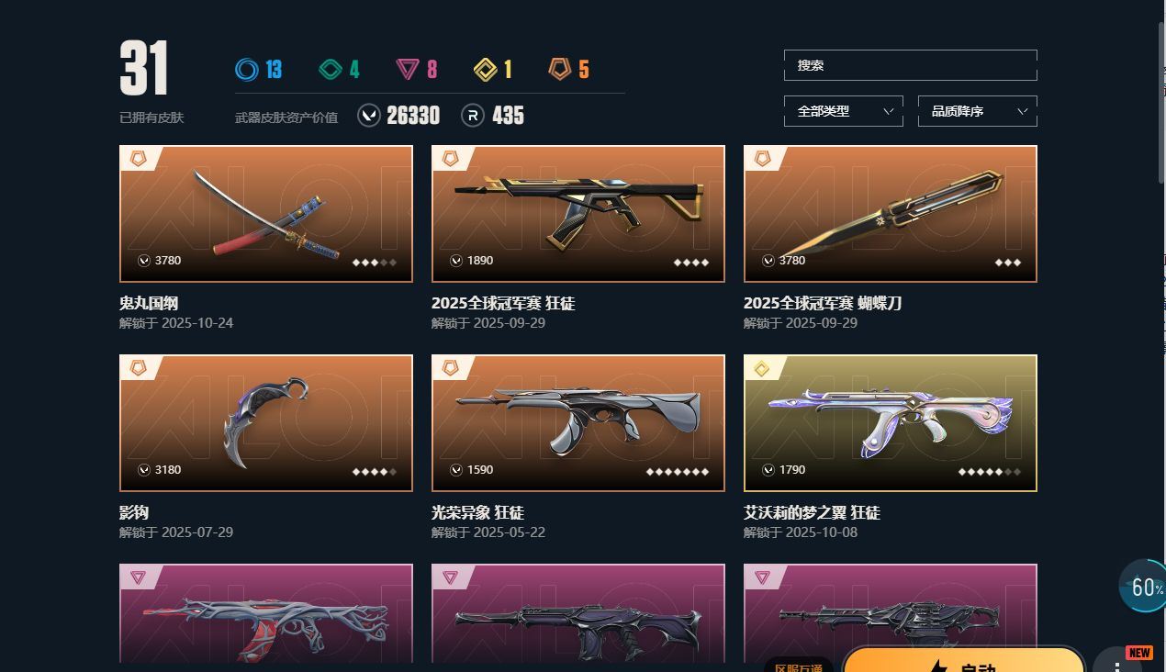Select the 2025全球冠军赛 狂徒 skin thumbnail
Viewport: 1166px width, 672px height.
click(578, 214)
